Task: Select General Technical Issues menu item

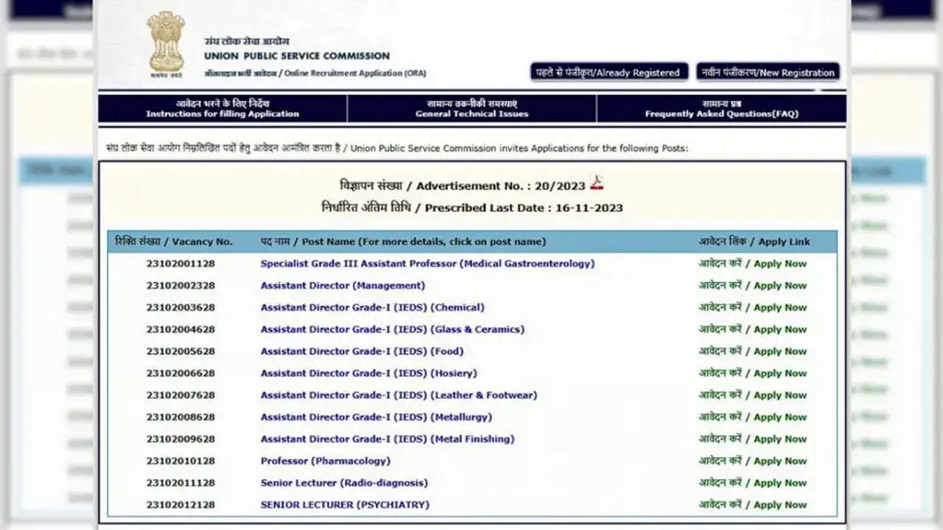Action: pyautogui.click(x=471, y=109)
